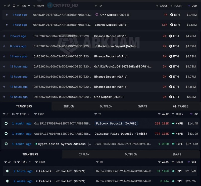Open Binance Deposit (0x71b) in 7 hours ago row

(111, 36)
